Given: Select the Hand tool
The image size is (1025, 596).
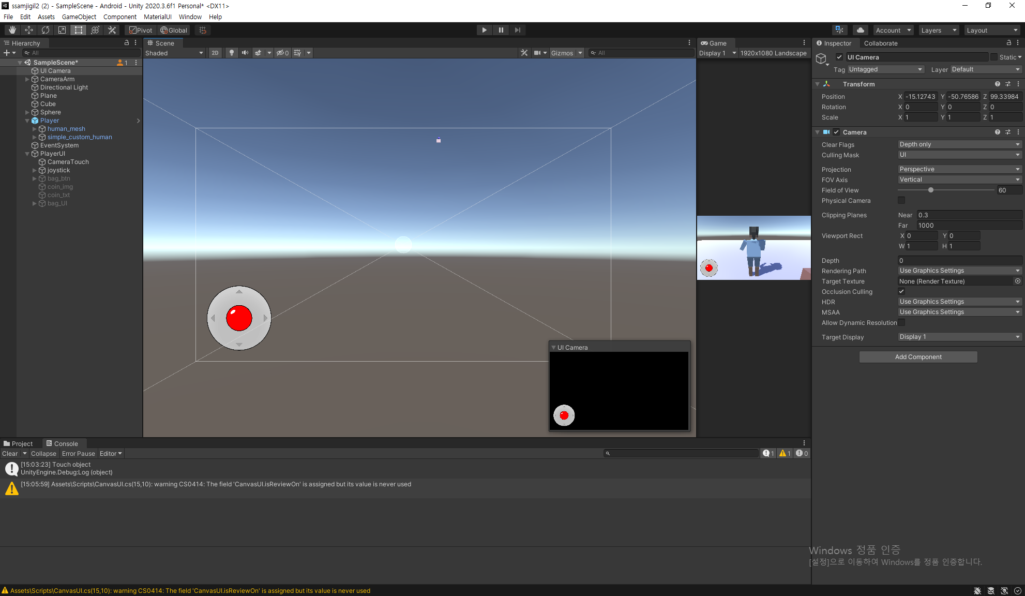Looking at the screenshot, I should coord(12,30).
